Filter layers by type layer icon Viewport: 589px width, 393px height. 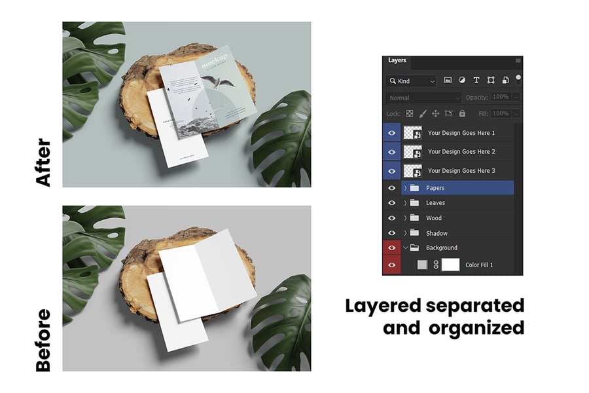click(x=476, y=81)
